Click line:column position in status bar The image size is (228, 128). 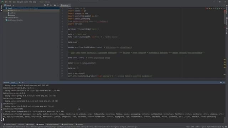(188, 127)
